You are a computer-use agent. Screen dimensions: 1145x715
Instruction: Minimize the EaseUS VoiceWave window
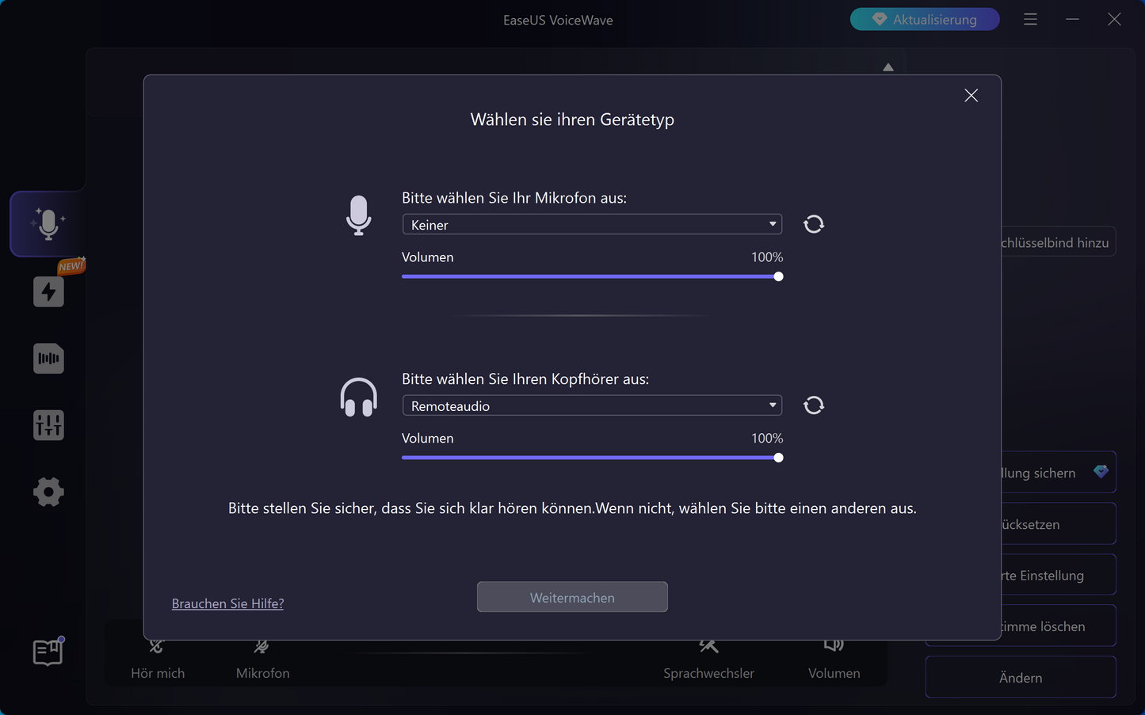(x=1072, y=19)
